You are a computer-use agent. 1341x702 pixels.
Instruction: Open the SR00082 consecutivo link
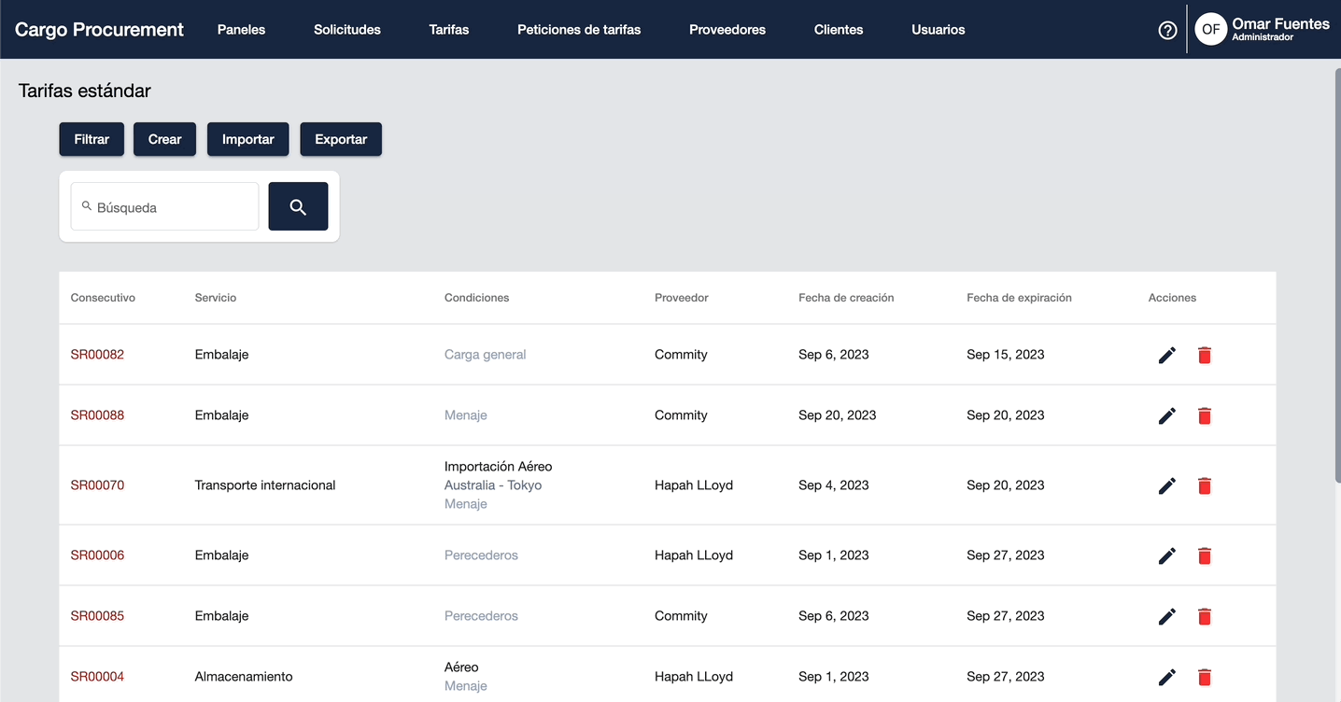[x=97, y=355]
